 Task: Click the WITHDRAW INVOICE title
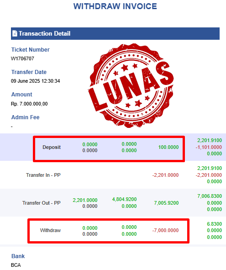[115, 6]
